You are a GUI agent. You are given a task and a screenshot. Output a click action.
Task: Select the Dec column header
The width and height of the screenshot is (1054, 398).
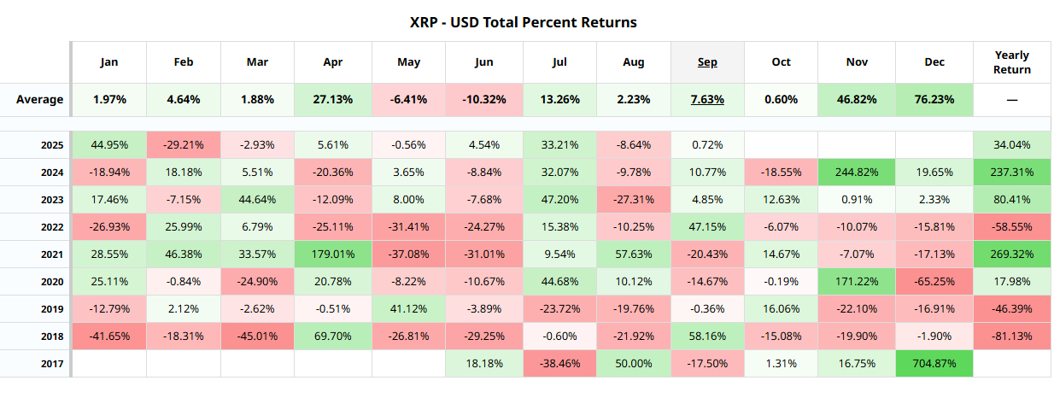934,62
